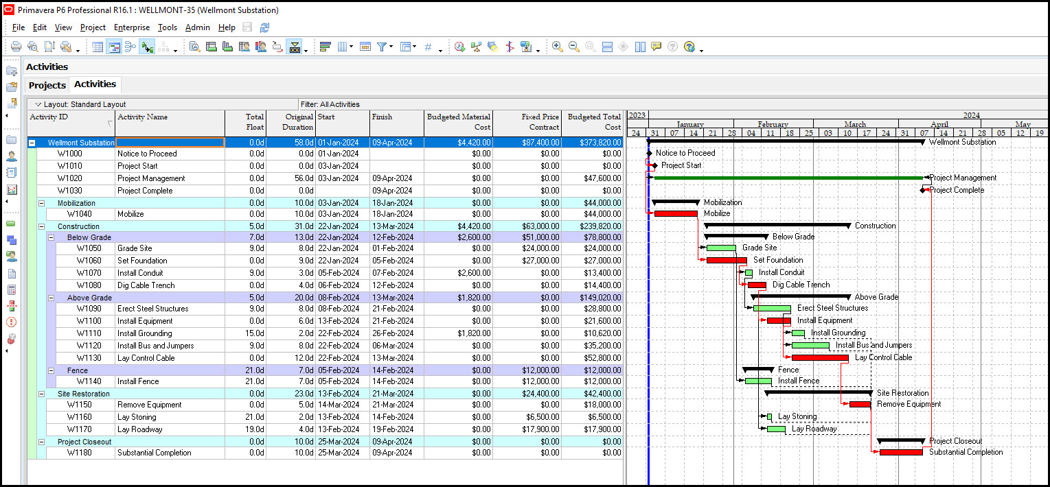Open the Timescale toolbar icon
Screen dimensions: 1050x487
pyautogui.click(x=365, y=47)
